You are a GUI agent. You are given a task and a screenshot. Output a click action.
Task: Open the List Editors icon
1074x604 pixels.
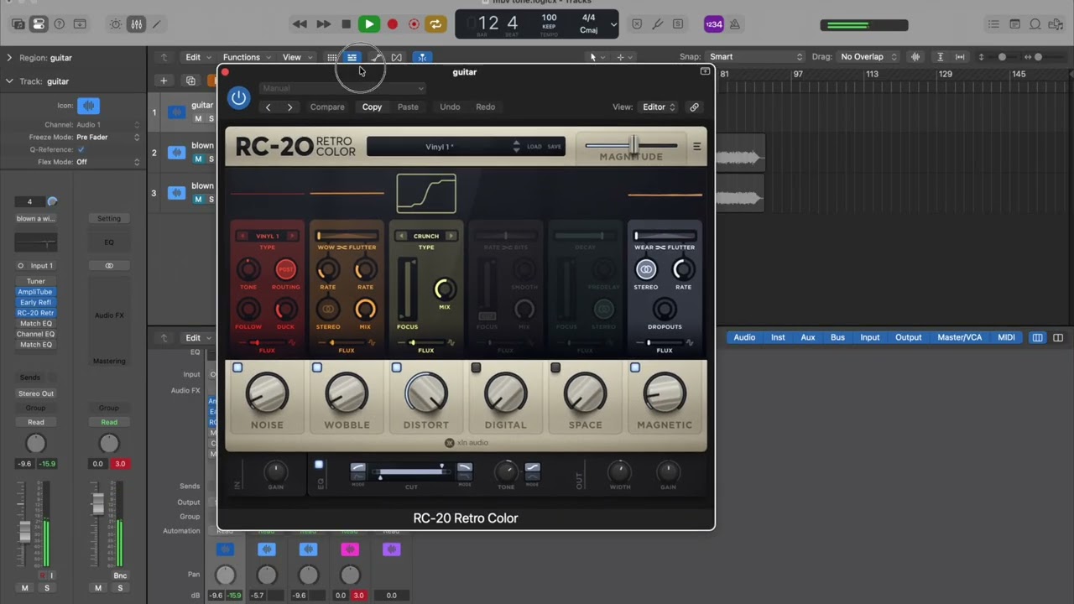pyautogui.click(x=993, y=24)
